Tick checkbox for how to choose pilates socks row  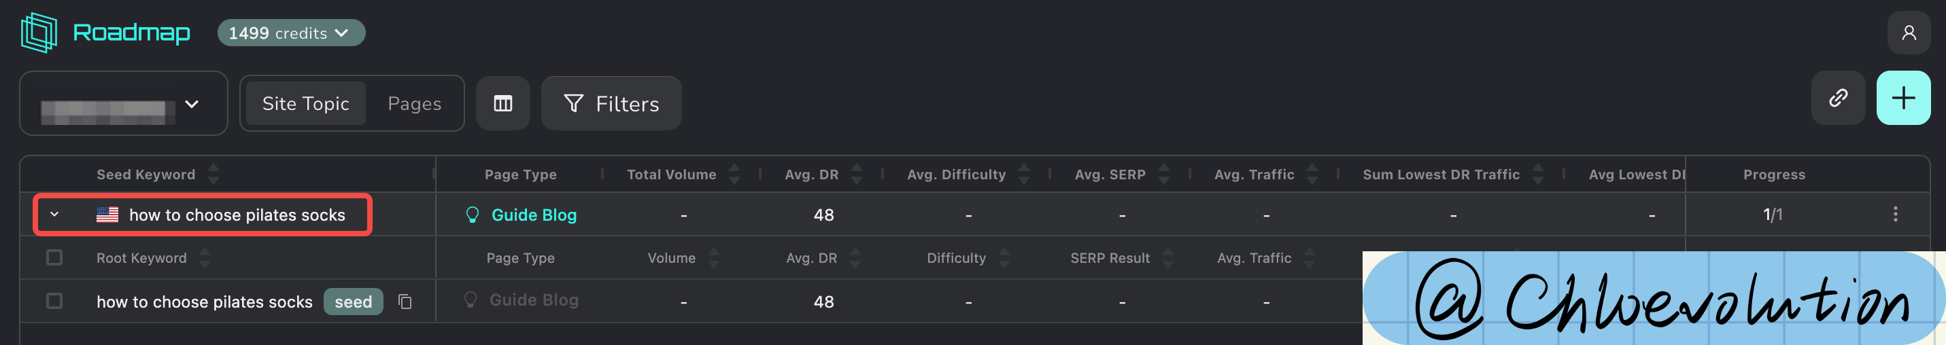[x=54, y=302]
